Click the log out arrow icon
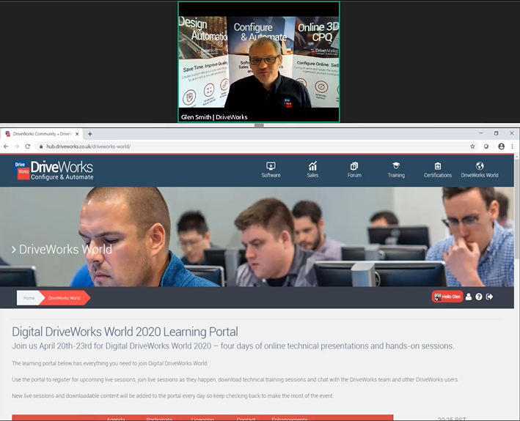The image size is (520, 421). coord(489,297)
